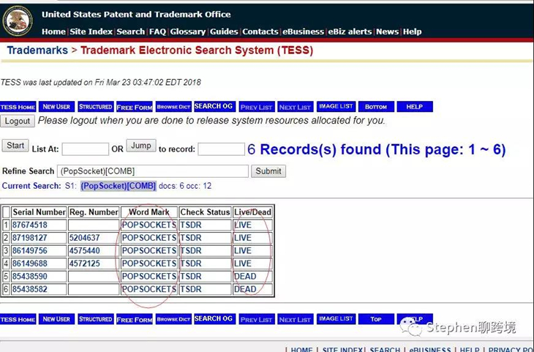The height and width of the screenshot is (352, 534).
Task: Check TSDR status for 86149688
Action: pos(191,263)
